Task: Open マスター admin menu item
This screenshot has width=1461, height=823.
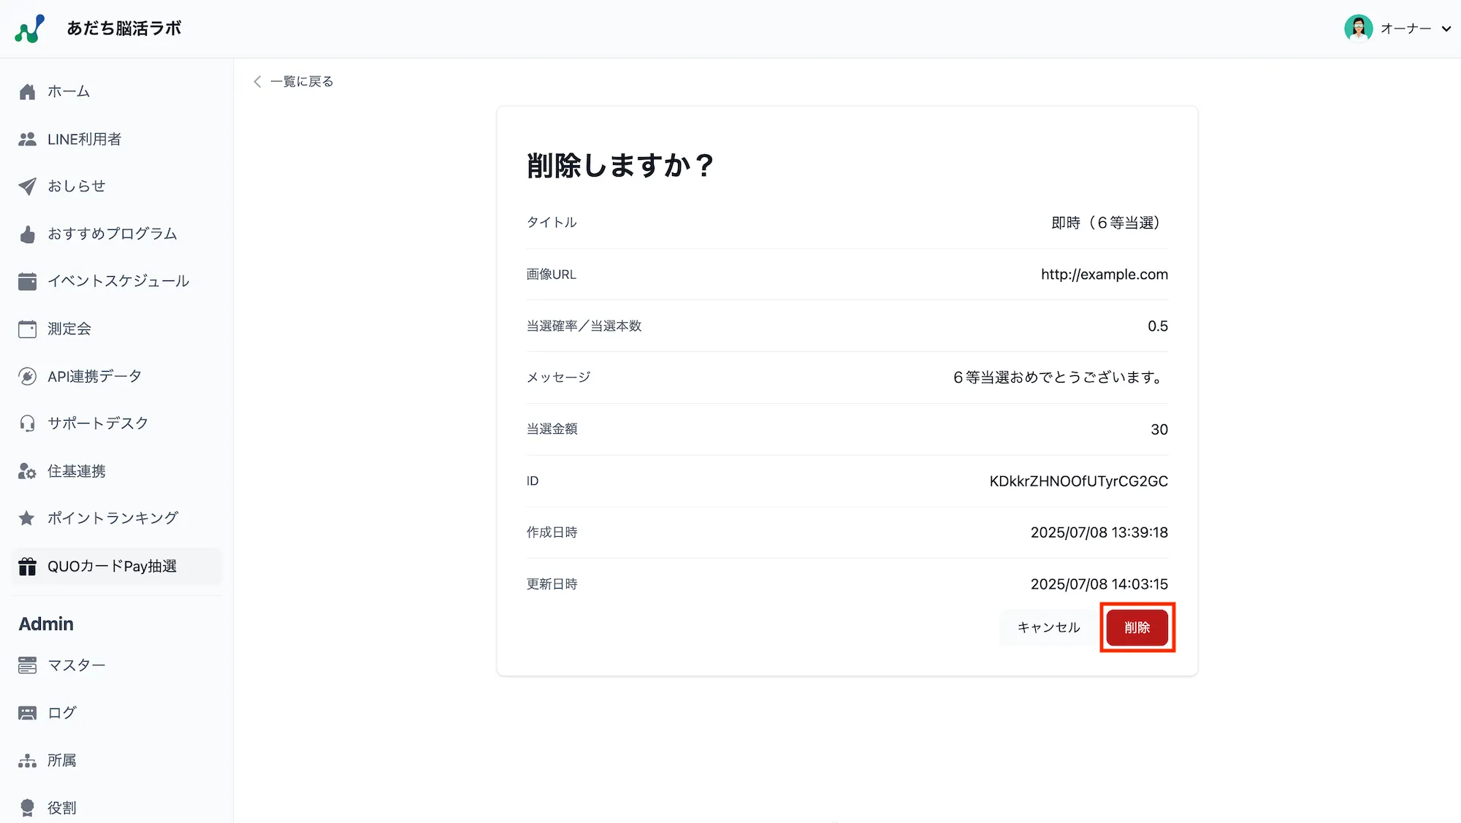Action: tap(77, 665)
